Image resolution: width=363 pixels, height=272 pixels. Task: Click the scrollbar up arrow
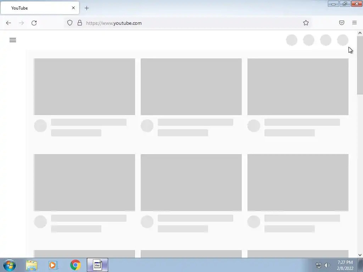[x=360, y=33]
